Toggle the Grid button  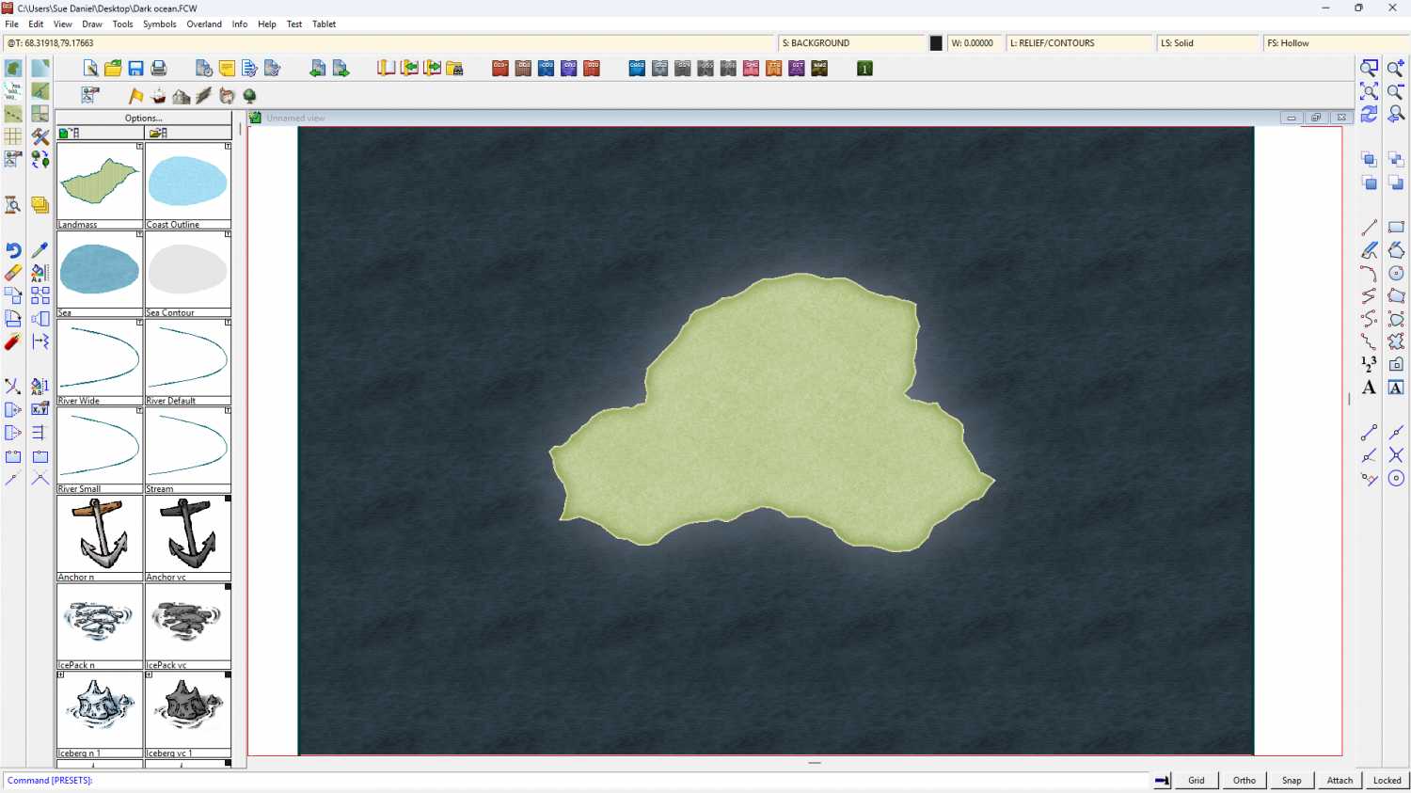pos(1196,780)
